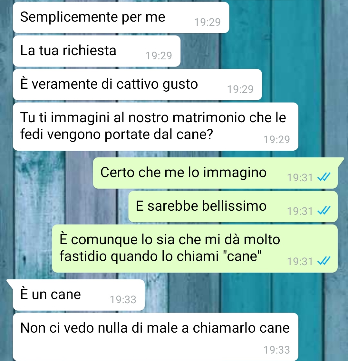This screenshot has height=361, width=348.
Task: Tap the read checkmarks on "Certo che me lo immagino"
Action: (324, 177)
